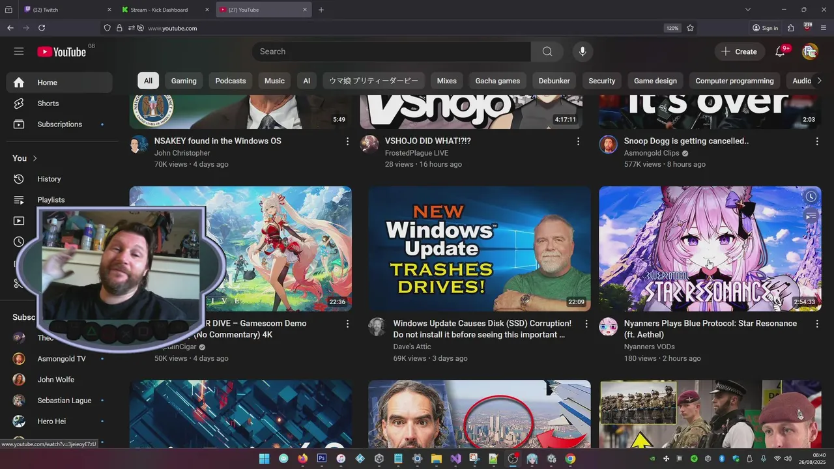Open Visual Studio from the taskbar
This screenshot has height=469, width=834.
coord(455,459)
